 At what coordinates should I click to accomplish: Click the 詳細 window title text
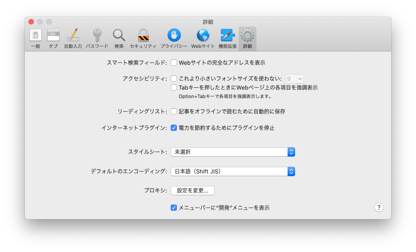coord(208,22)
